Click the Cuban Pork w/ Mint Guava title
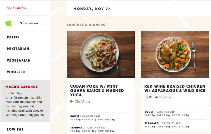211x134 pixels. (x=97, y=91)
